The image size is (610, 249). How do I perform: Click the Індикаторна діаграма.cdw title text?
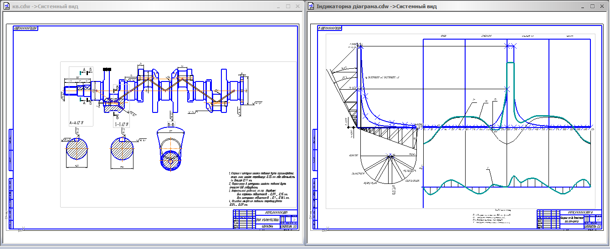376,6
